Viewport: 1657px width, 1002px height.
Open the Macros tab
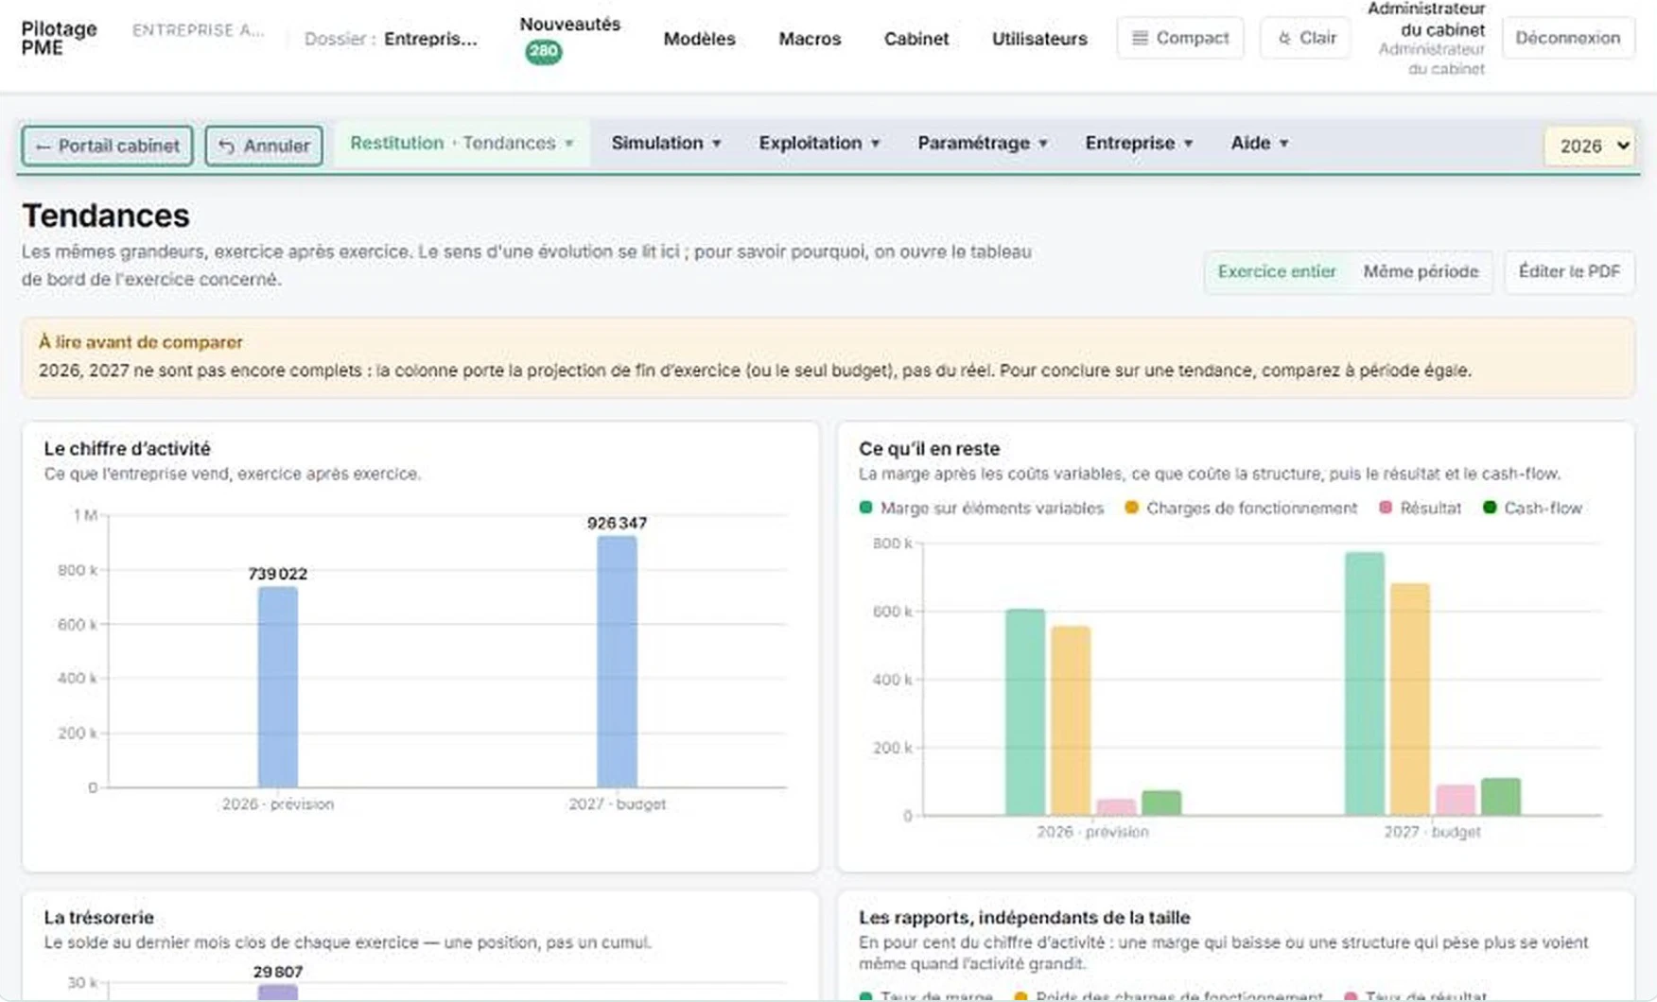(x=810, y=39)
